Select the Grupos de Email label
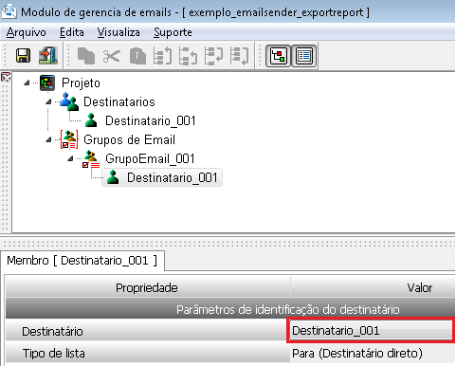The width and height of the screenshot is (456, 366). click(x=129, y=139)
